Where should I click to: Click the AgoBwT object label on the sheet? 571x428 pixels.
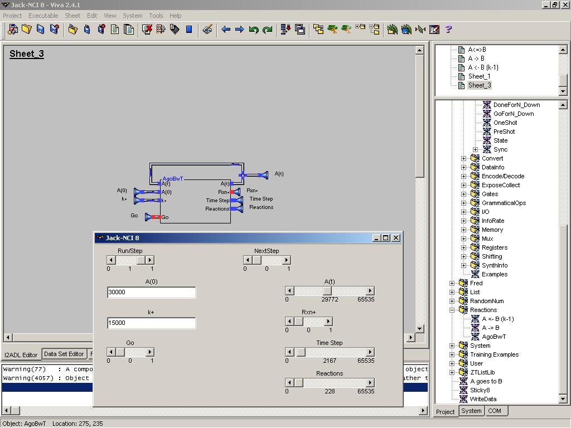[173, 178]
